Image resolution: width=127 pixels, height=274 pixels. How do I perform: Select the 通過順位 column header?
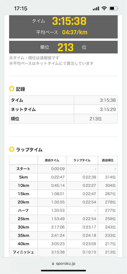click(108, 161)
